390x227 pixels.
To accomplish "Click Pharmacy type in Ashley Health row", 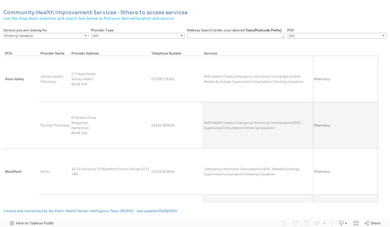I will click(x=322, y=79).
